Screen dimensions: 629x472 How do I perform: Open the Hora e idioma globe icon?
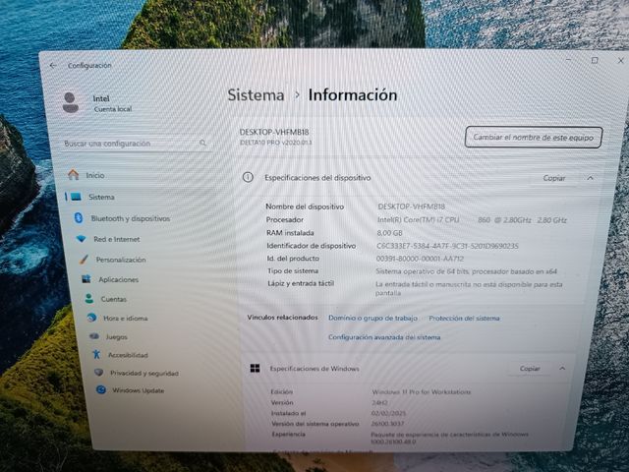(x=91, y=318)
